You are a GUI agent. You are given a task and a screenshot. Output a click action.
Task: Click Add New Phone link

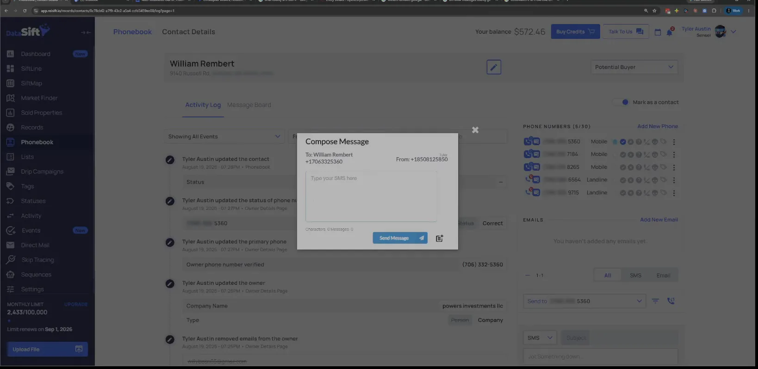click(658, 126)
